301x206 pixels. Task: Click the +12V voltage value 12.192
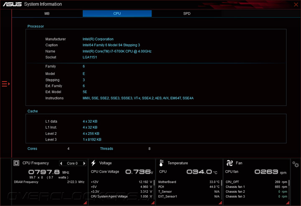pyautogui.click(x=145, y=182)
